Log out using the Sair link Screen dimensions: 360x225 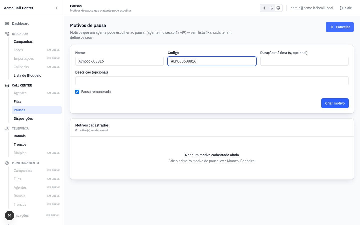click(346, 8)
